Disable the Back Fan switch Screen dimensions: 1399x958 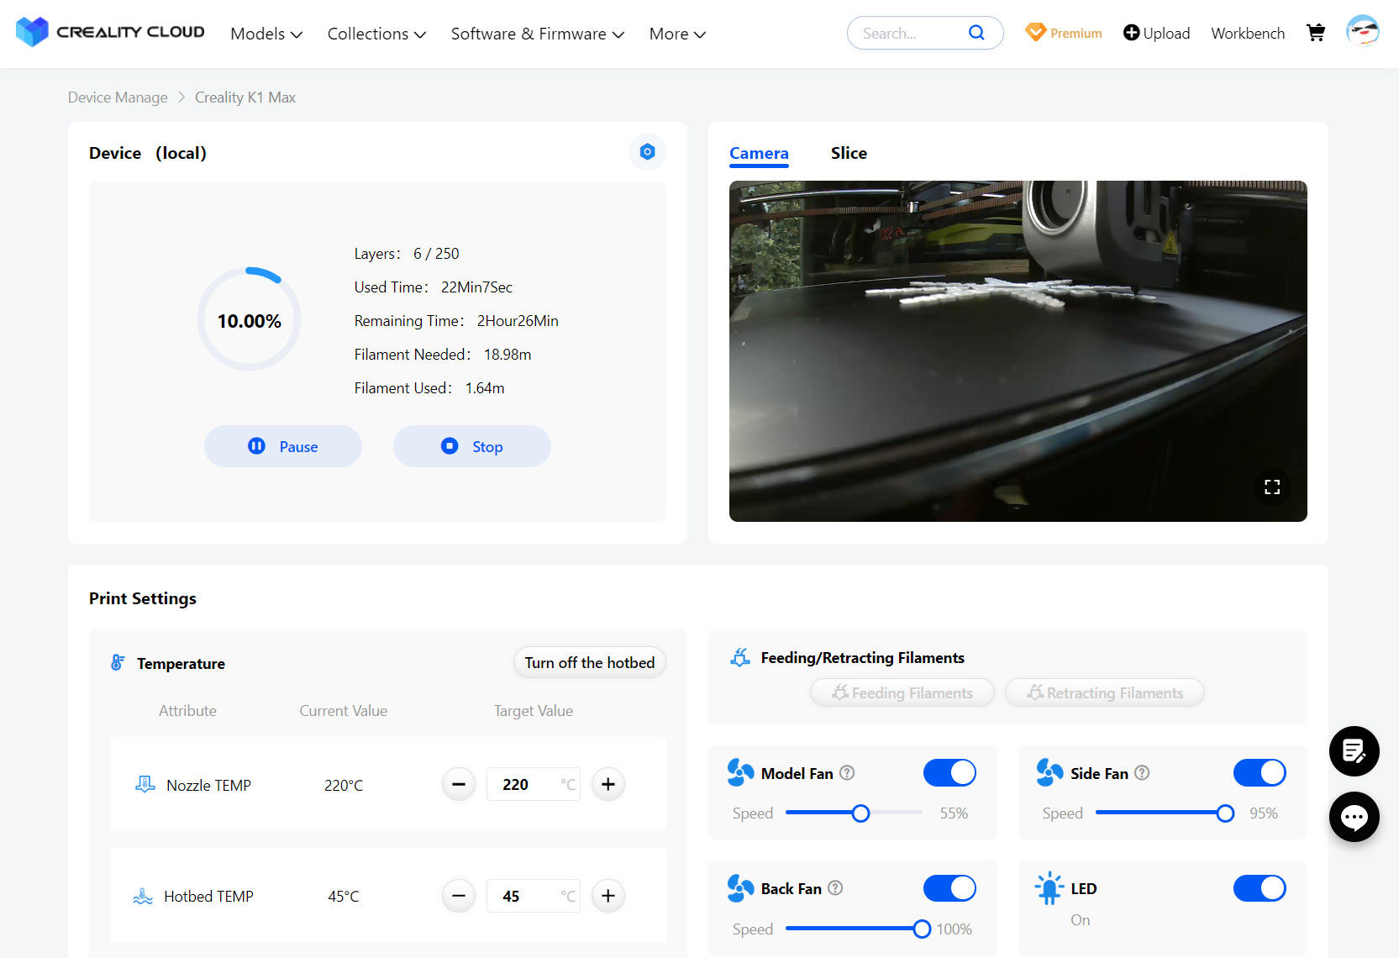pyautogui.click(x=949, y=888)
